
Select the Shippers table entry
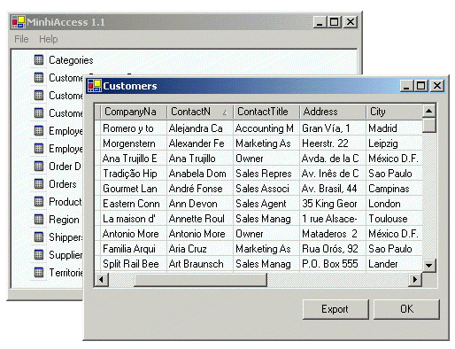click(66, 237)
